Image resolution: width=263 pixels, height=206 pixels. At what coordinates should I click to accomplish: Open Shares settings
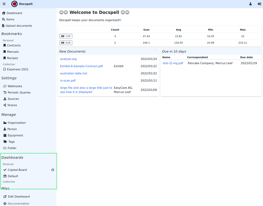pos(12,105)
